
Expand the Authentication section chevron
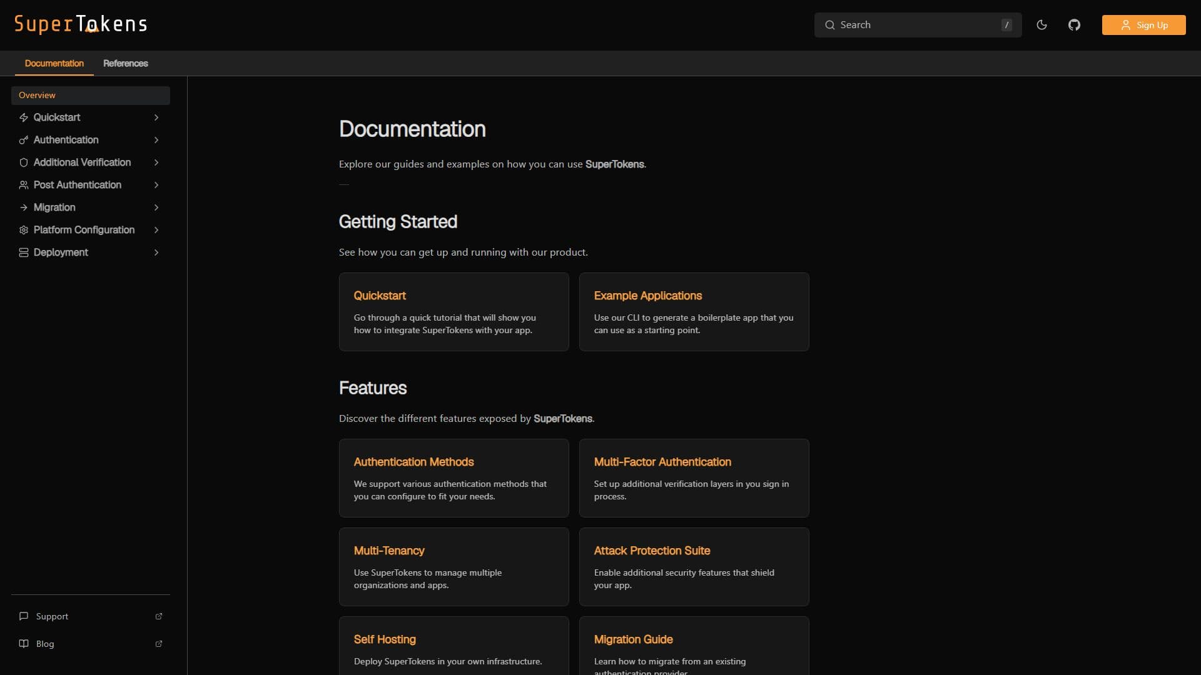tap(156, 140)
